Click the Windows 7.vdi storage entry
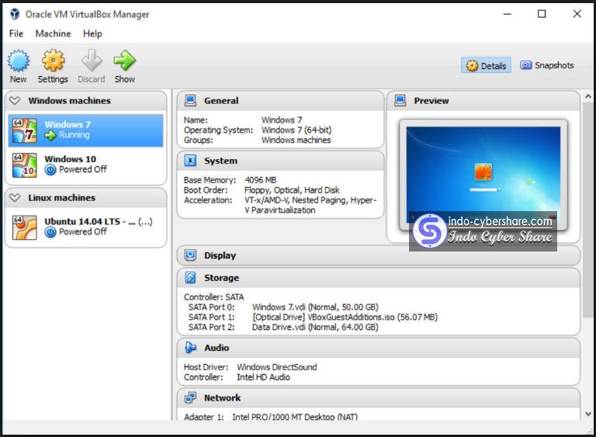The height and width of the screenshot is (437, 596). click(x=315, y=307)
